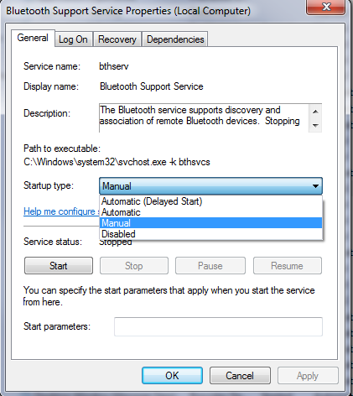Click the Start service button
This screenshot has width=353, height=396.
pos(59,266)
